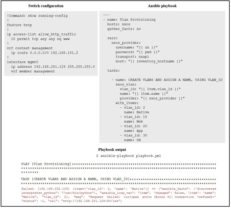Screen dimensions: 231x208
Task: Select the 'vrf context management' line
Action: tap(30, 48)
